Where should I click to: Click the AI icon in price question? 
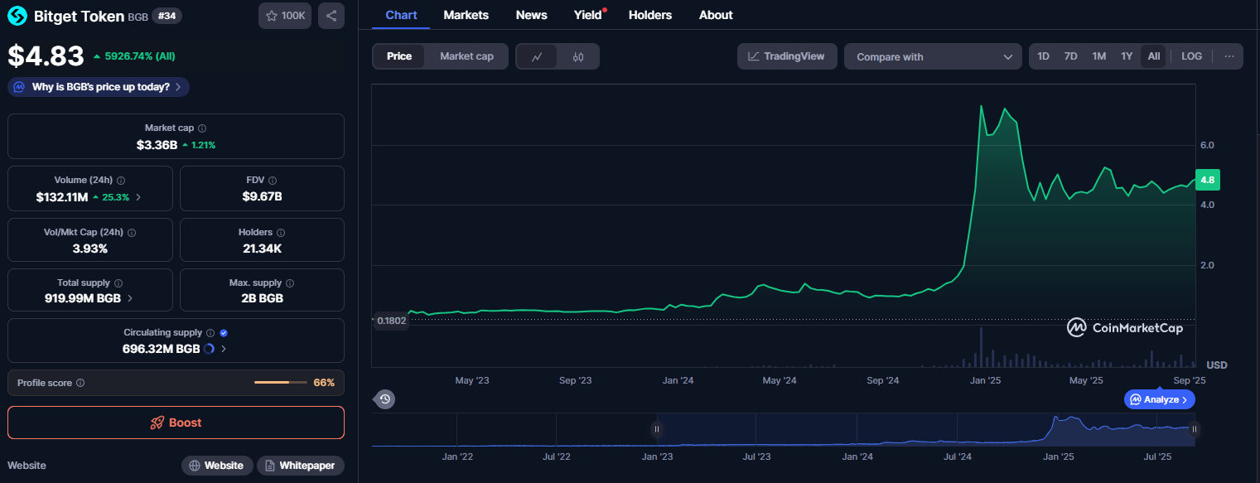[19, 87]
